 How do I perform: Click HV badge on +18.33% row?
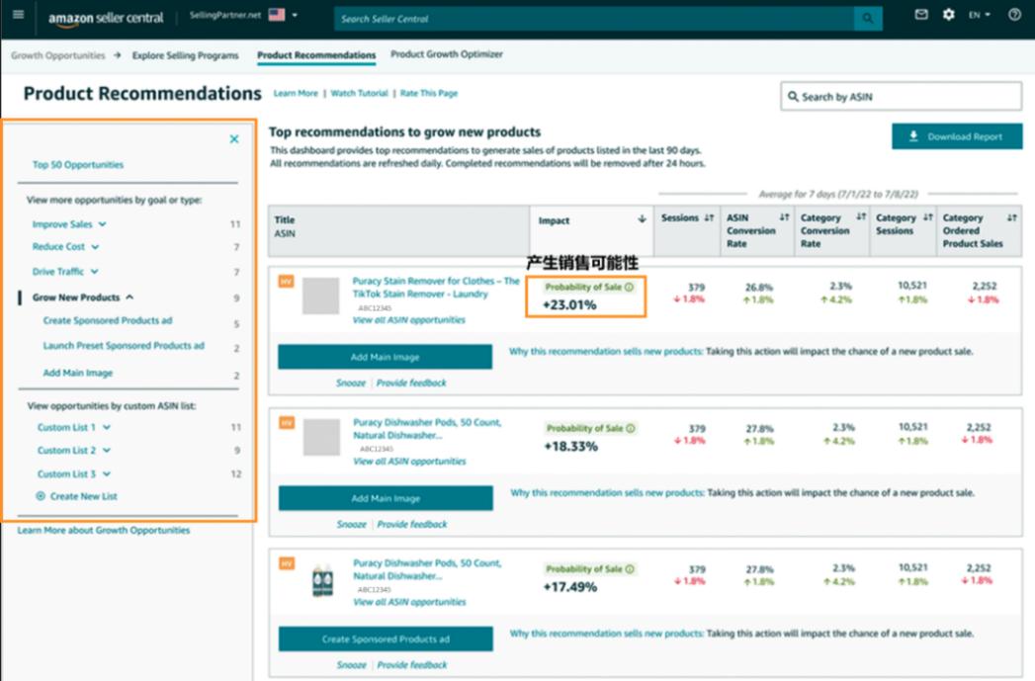click(287, 422)
